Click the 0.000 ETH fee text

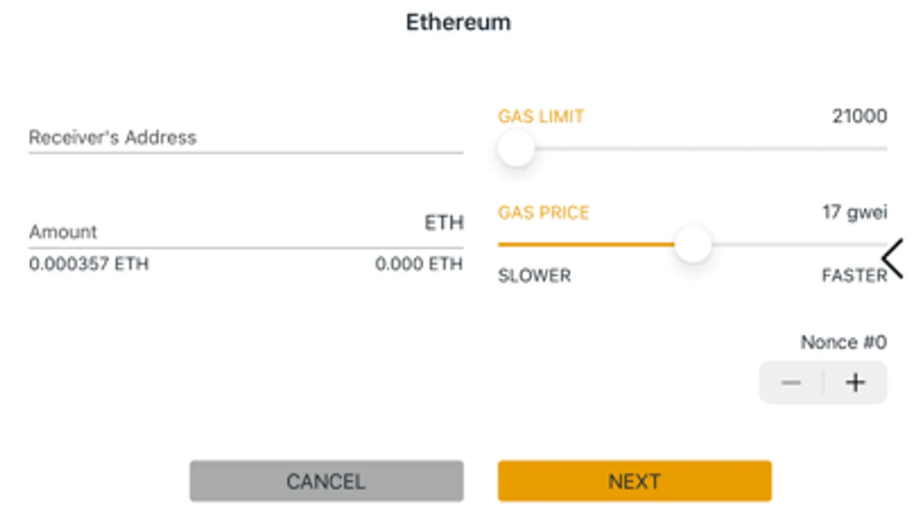418,264
